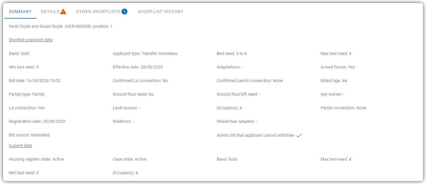Click the Shortlist snapshot data heading

pos(31,40)
